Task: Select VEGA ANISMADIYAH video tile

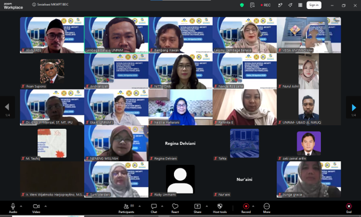Action: [x=309, y=35]
